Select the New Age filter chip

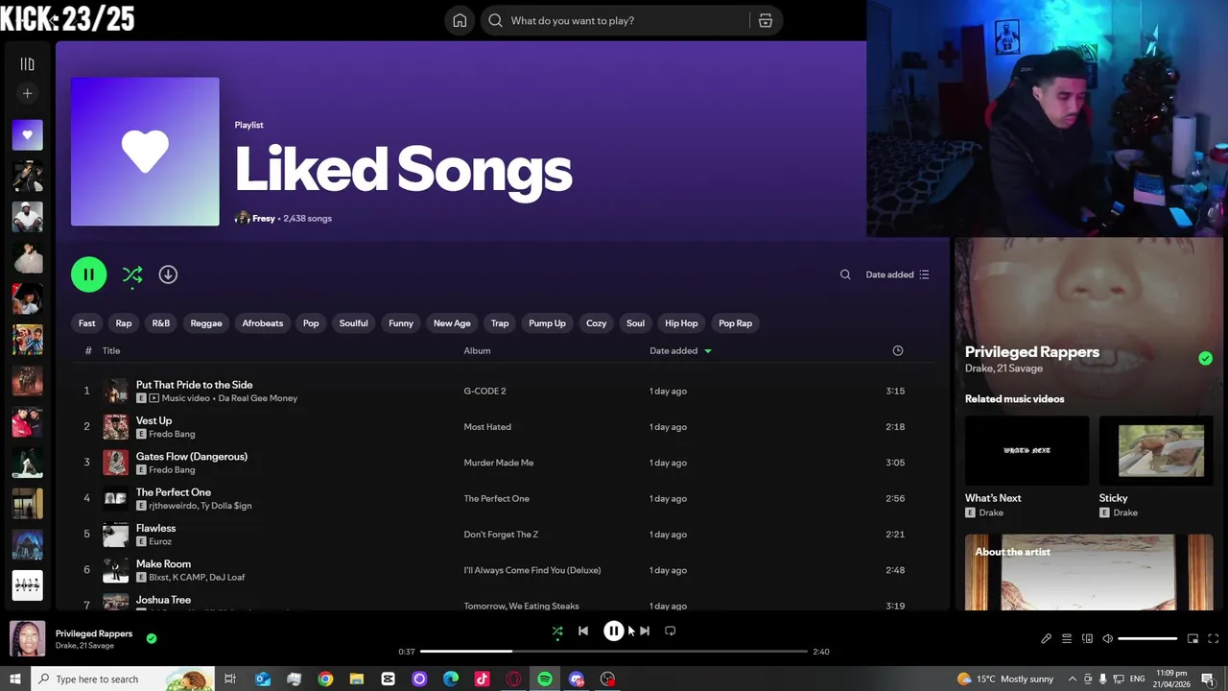point(452,323)
